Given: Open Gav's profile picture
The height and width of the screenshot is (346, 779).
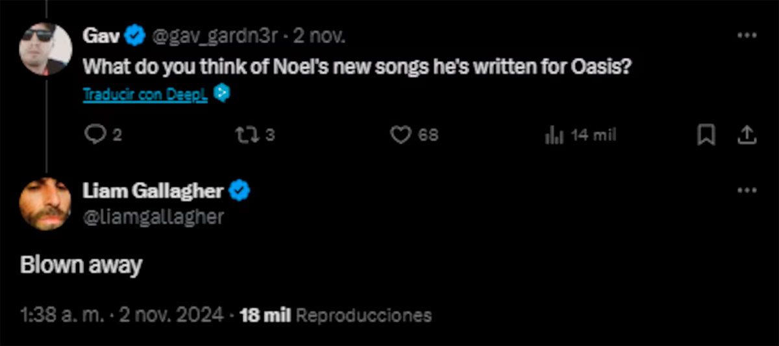Looking at the screenshot, I should [45, 49].
